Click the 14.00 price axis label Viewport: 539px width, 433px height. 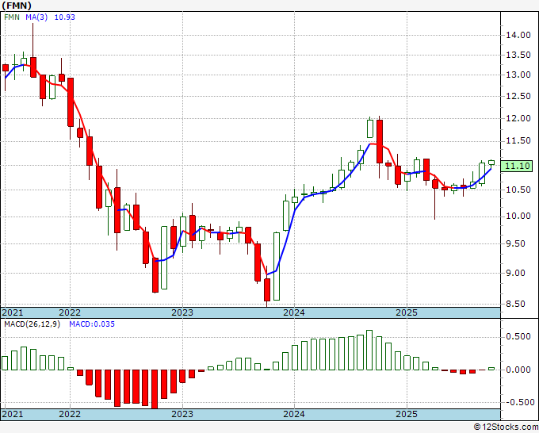pos(518,35)
